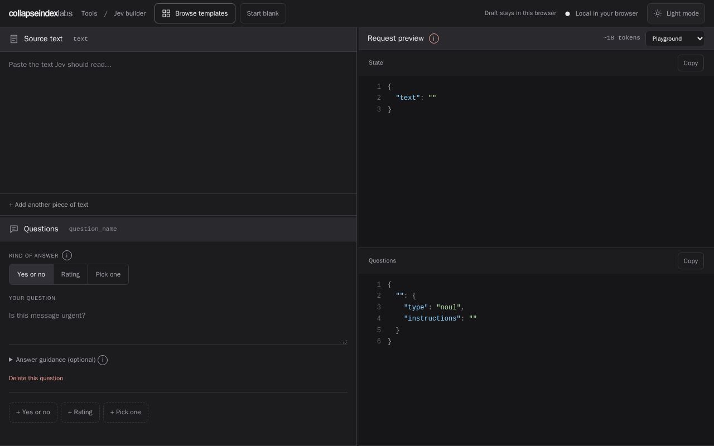Edit the text variable name

(x=81, y=39)
